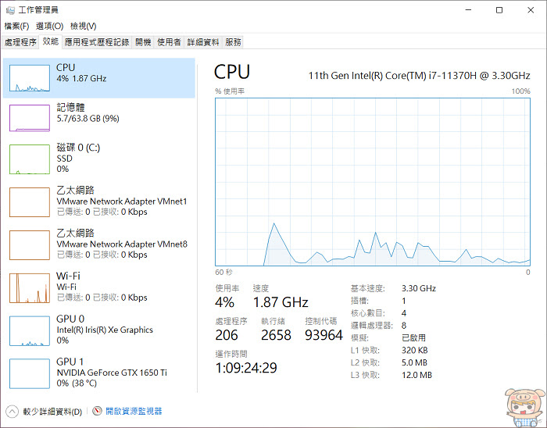Select GPU 1 NVIDIA GeForce graph
547x428 pixels.
click(29, 373)
